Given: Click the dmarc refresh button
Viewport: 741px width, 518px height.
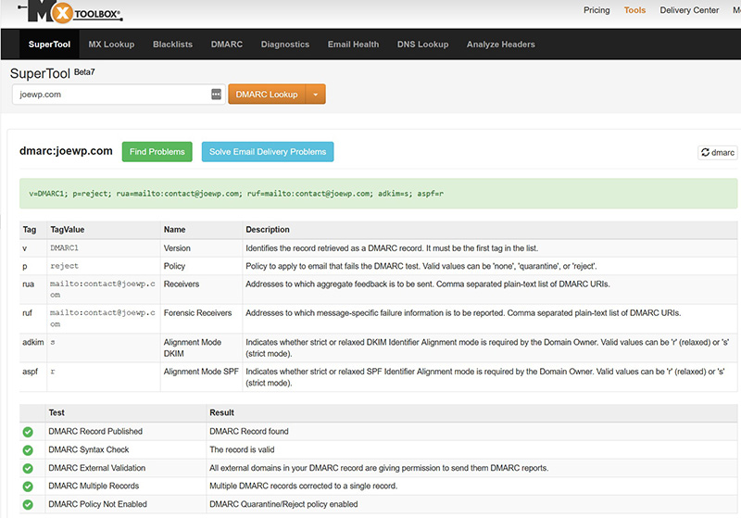Looking at the screenshot, I should [717, 152].
